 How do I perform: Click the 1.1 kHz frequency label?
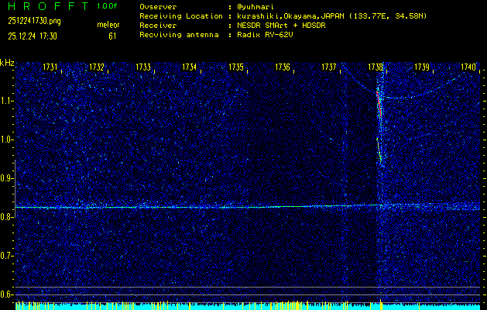[6, 101]
